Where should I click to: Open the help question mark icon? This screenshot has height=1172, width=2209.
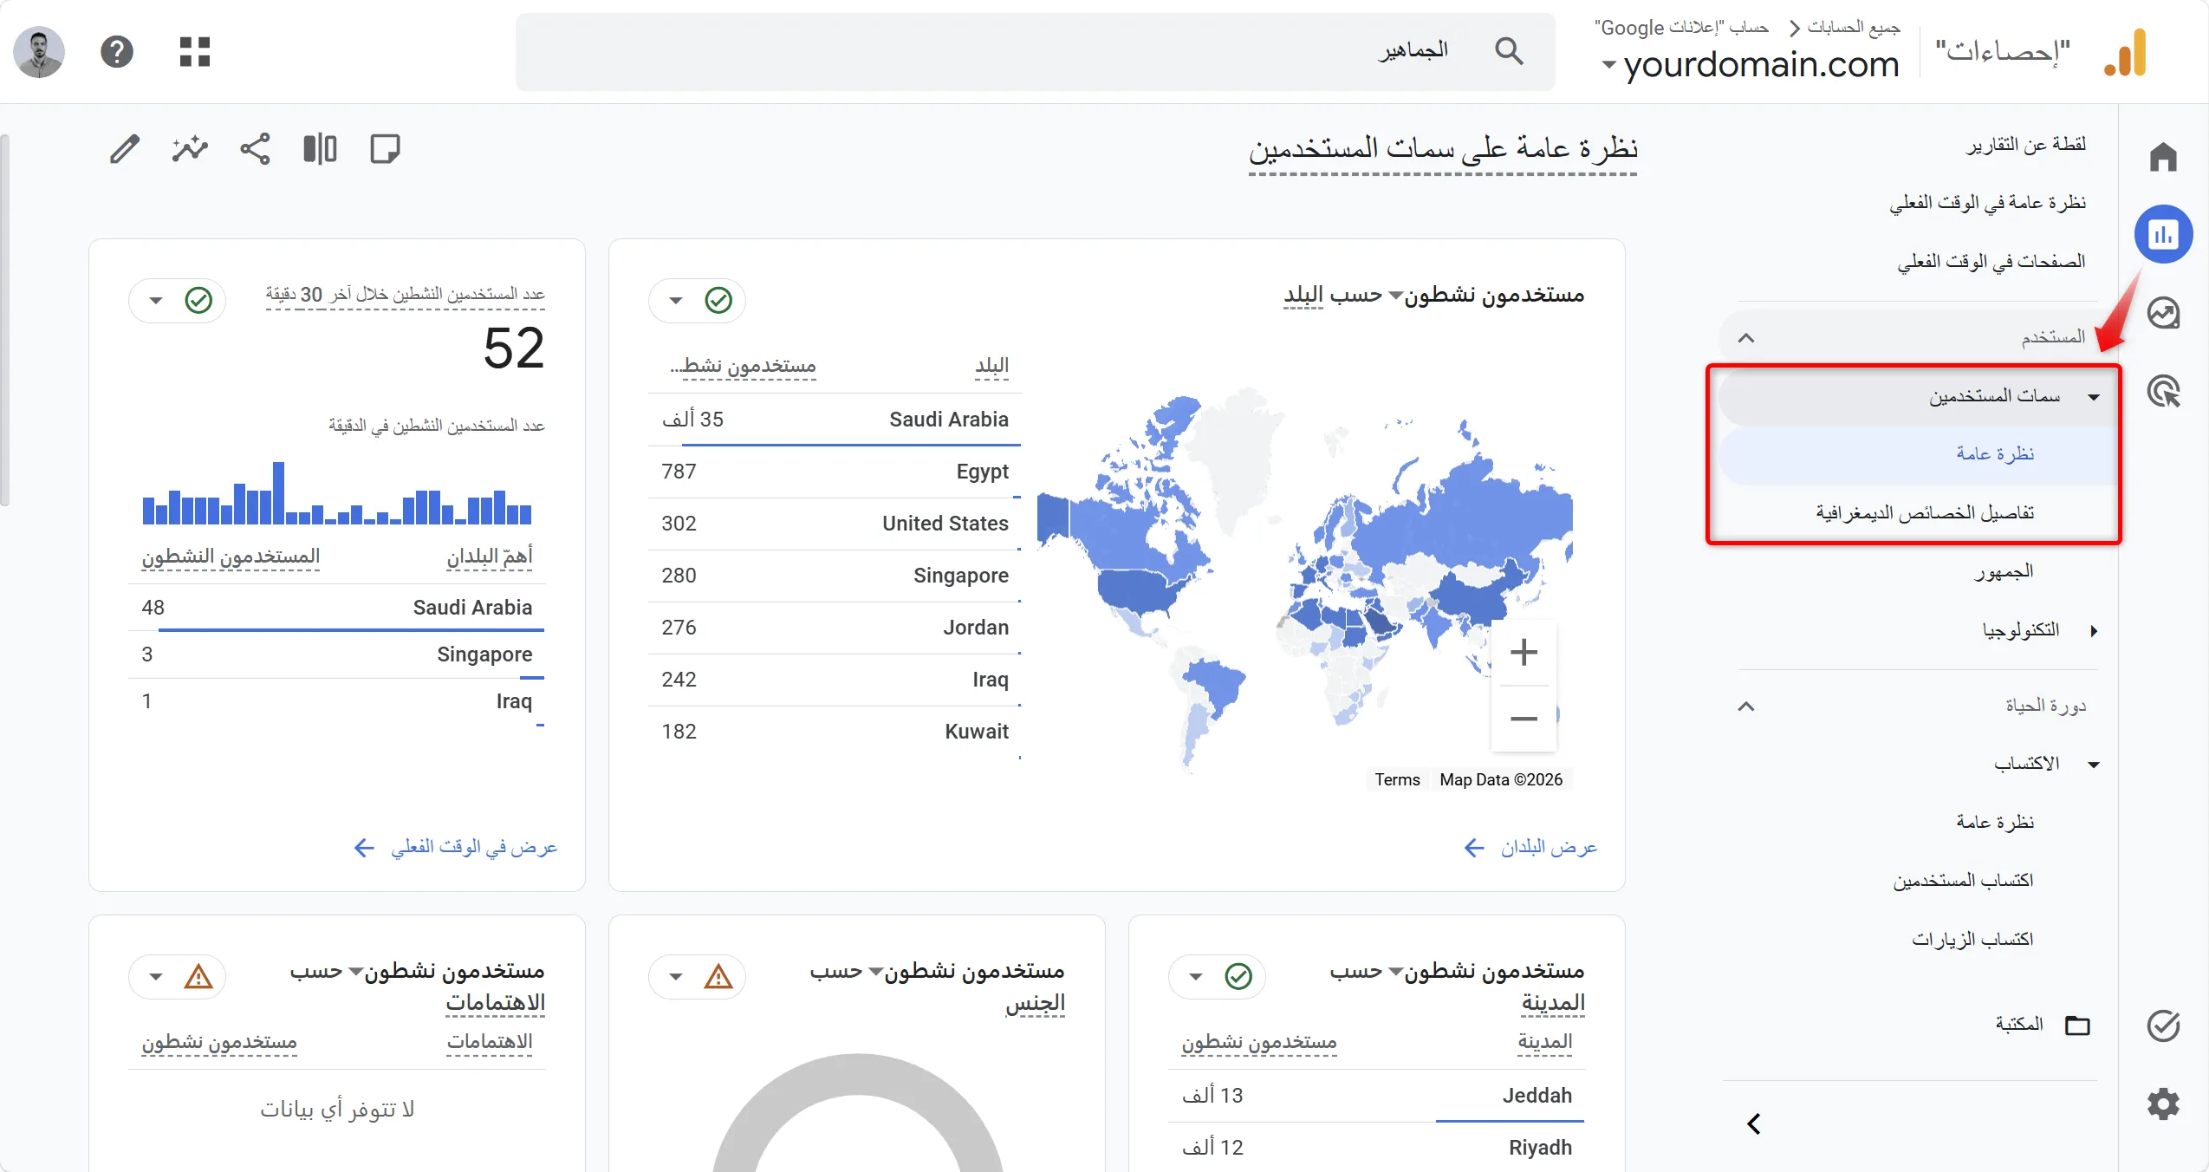coord(117,52)
